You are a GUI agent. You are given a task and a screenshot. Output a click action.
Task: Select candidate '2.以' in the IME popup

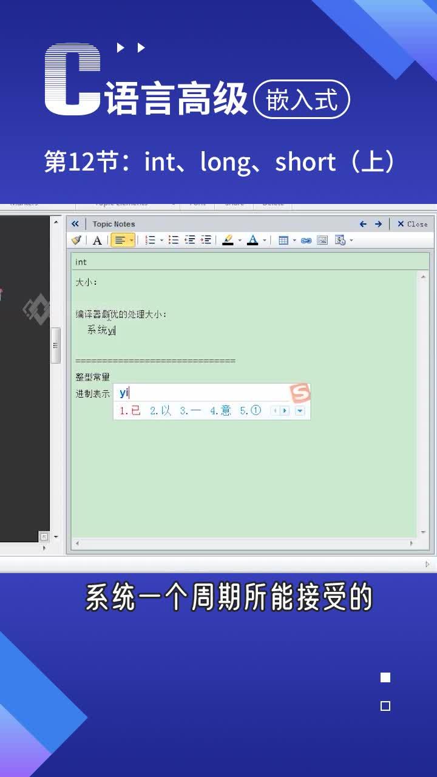coord(161,411)
